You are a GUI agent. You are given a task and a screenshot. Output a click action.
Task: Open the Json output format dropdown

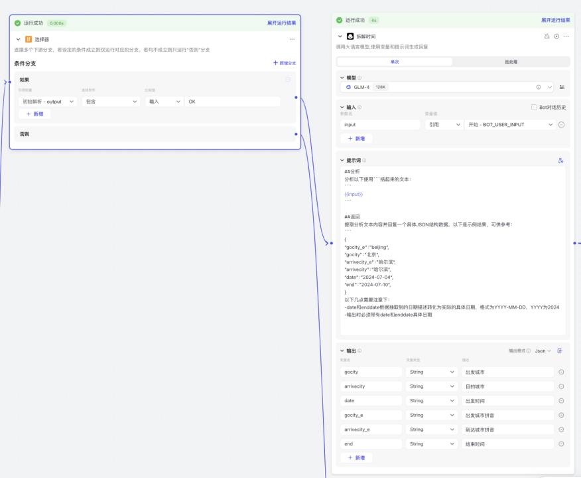click(x=543, y=351)
